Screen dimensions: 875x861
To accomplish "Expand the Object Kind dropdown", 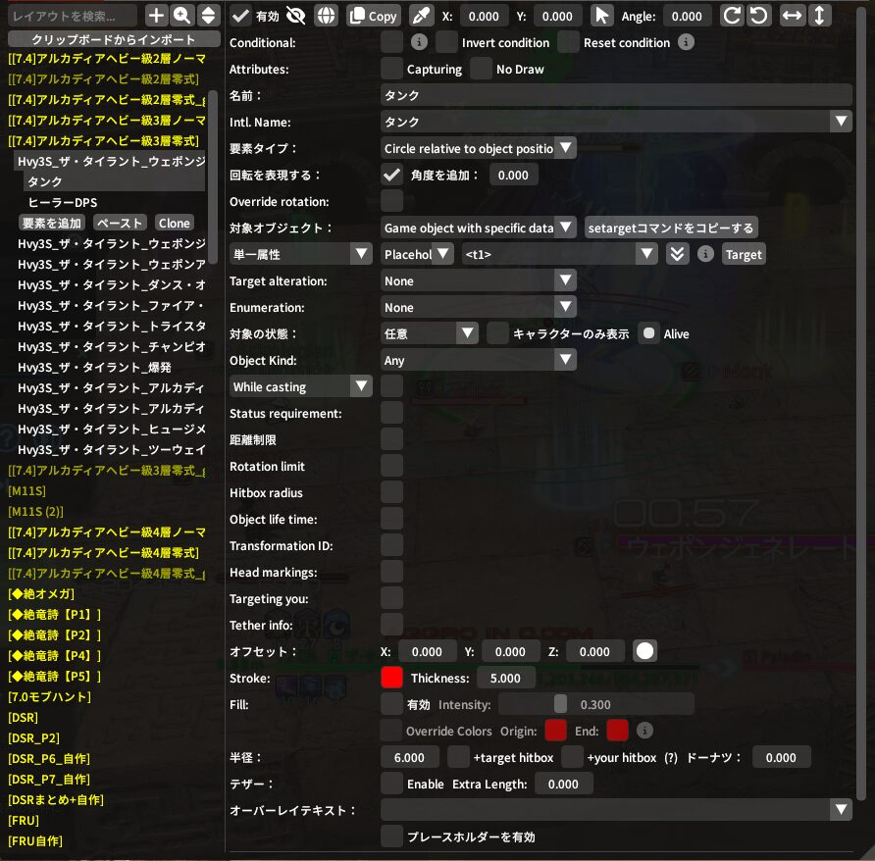I will pos(479,360).
